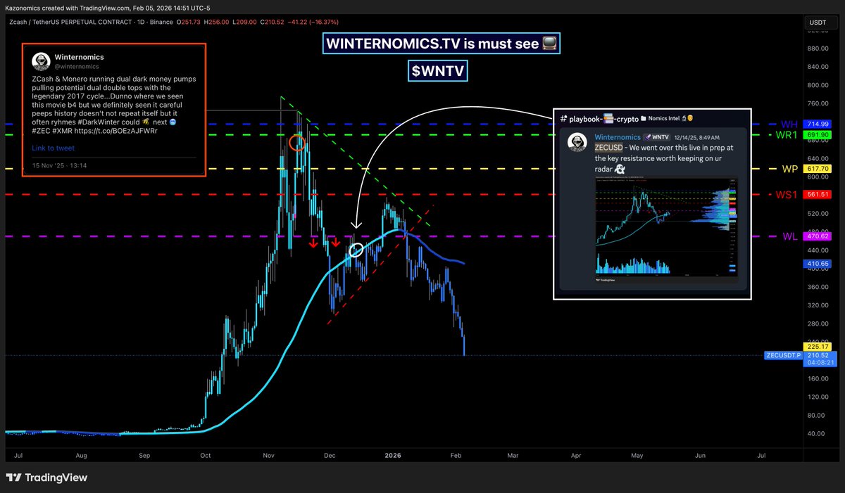The height and width of the screenshot is (493, 845).
Task: Select the WH price label 714.99
Action: coord(817,124)
